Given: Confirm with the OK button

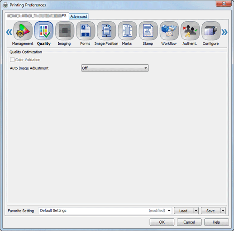Looking at the screenshot, I should coord(162,222).
